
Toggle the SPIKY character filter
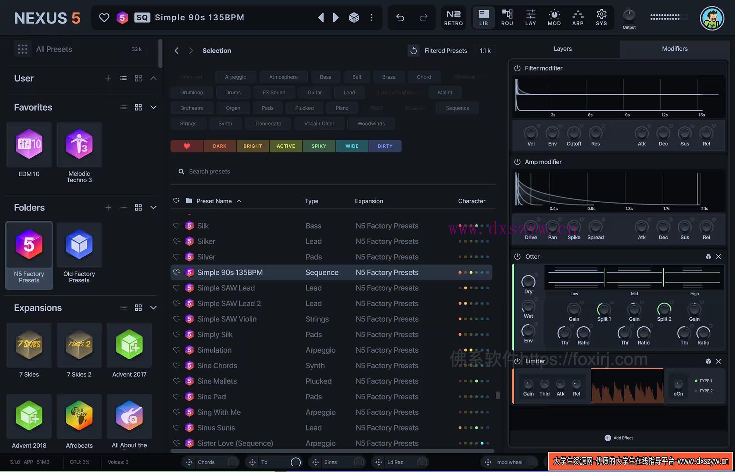click(319, 146)
